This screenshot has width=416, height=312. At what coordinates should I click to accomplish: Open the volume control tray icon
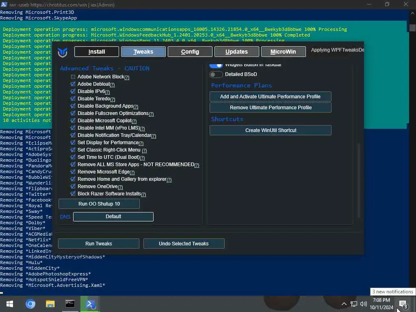point(363,304)
